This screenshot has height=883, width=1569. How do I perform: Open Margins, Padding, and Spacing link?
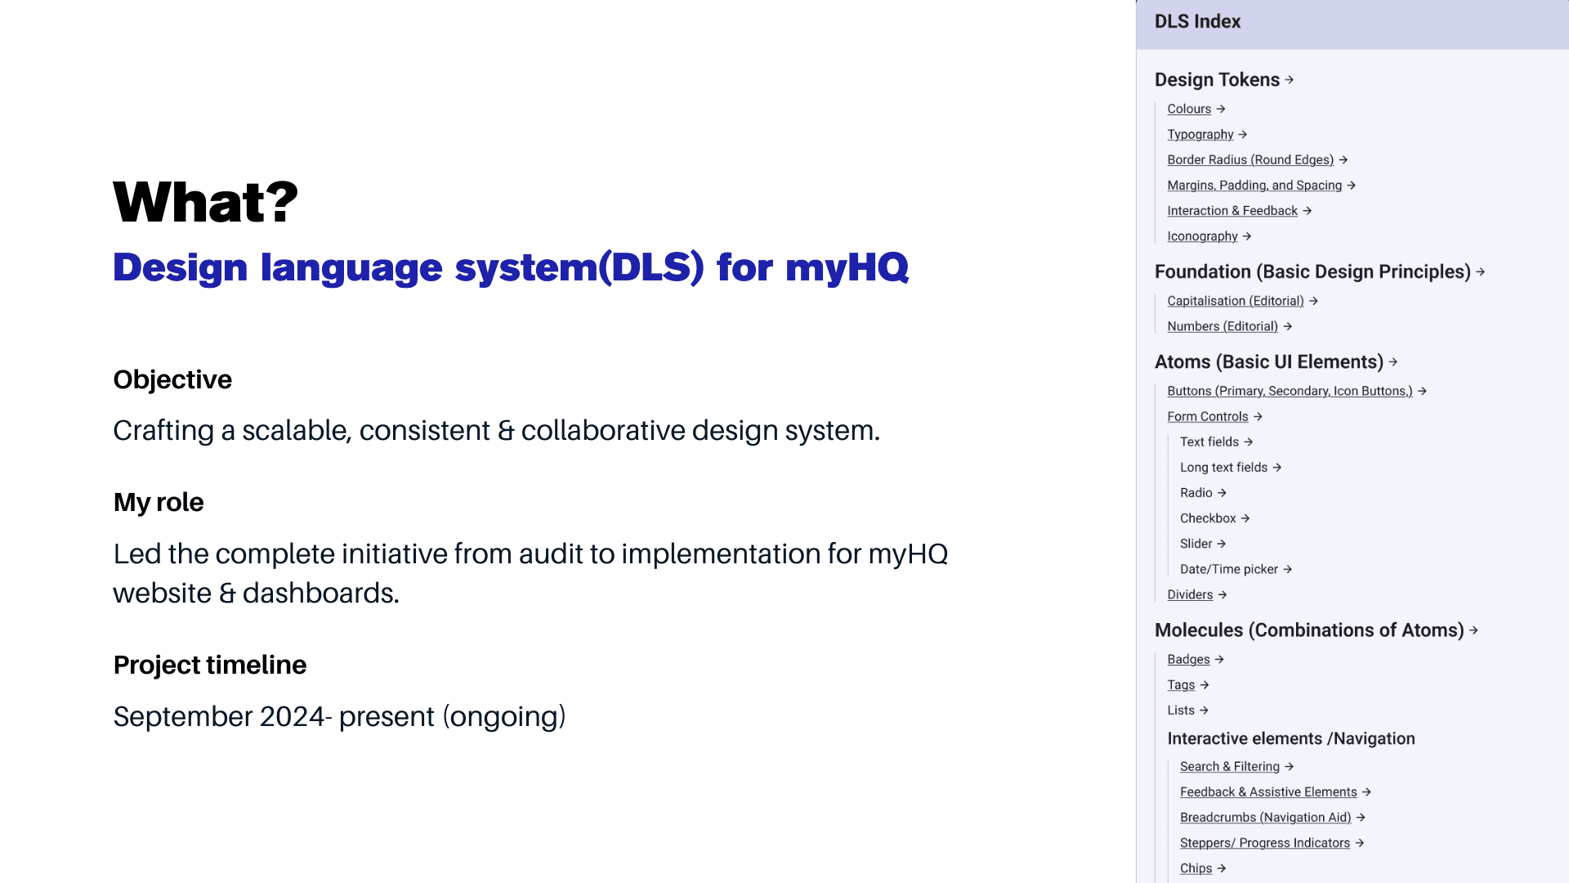1254,185
